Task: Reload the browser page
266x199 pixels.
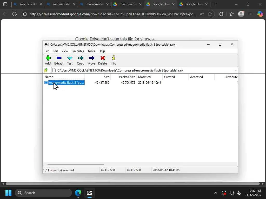Action: pyautogui.click(x=15, y=14)
